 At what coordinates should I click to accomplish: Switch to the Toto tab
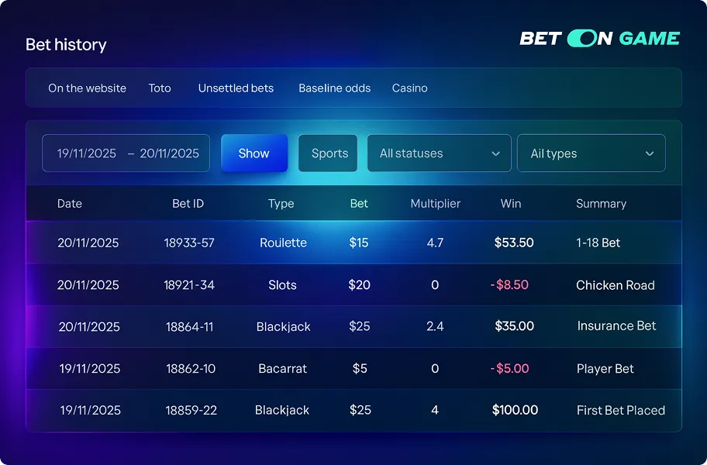160,88
